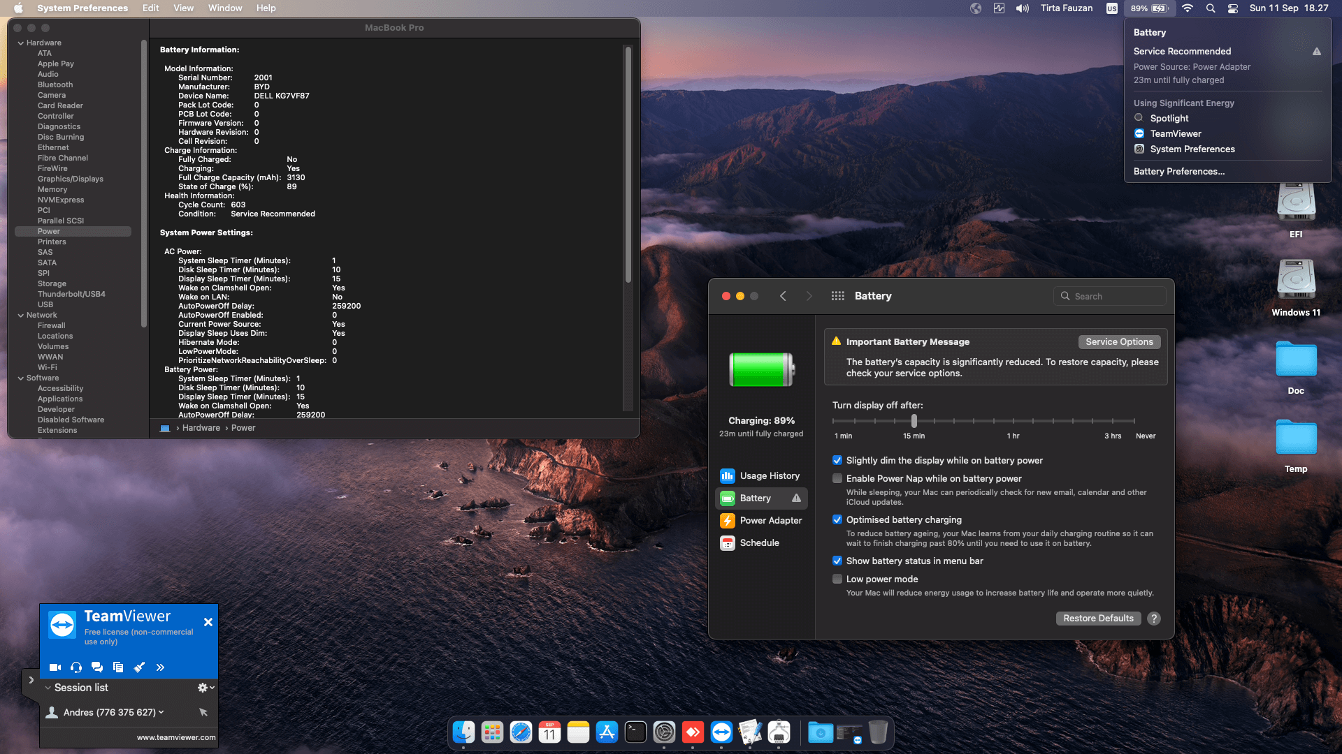Viewport: 1342px width, 754px height.
Task: Collapse the Hardware tree section
Action: coord(21,43)
